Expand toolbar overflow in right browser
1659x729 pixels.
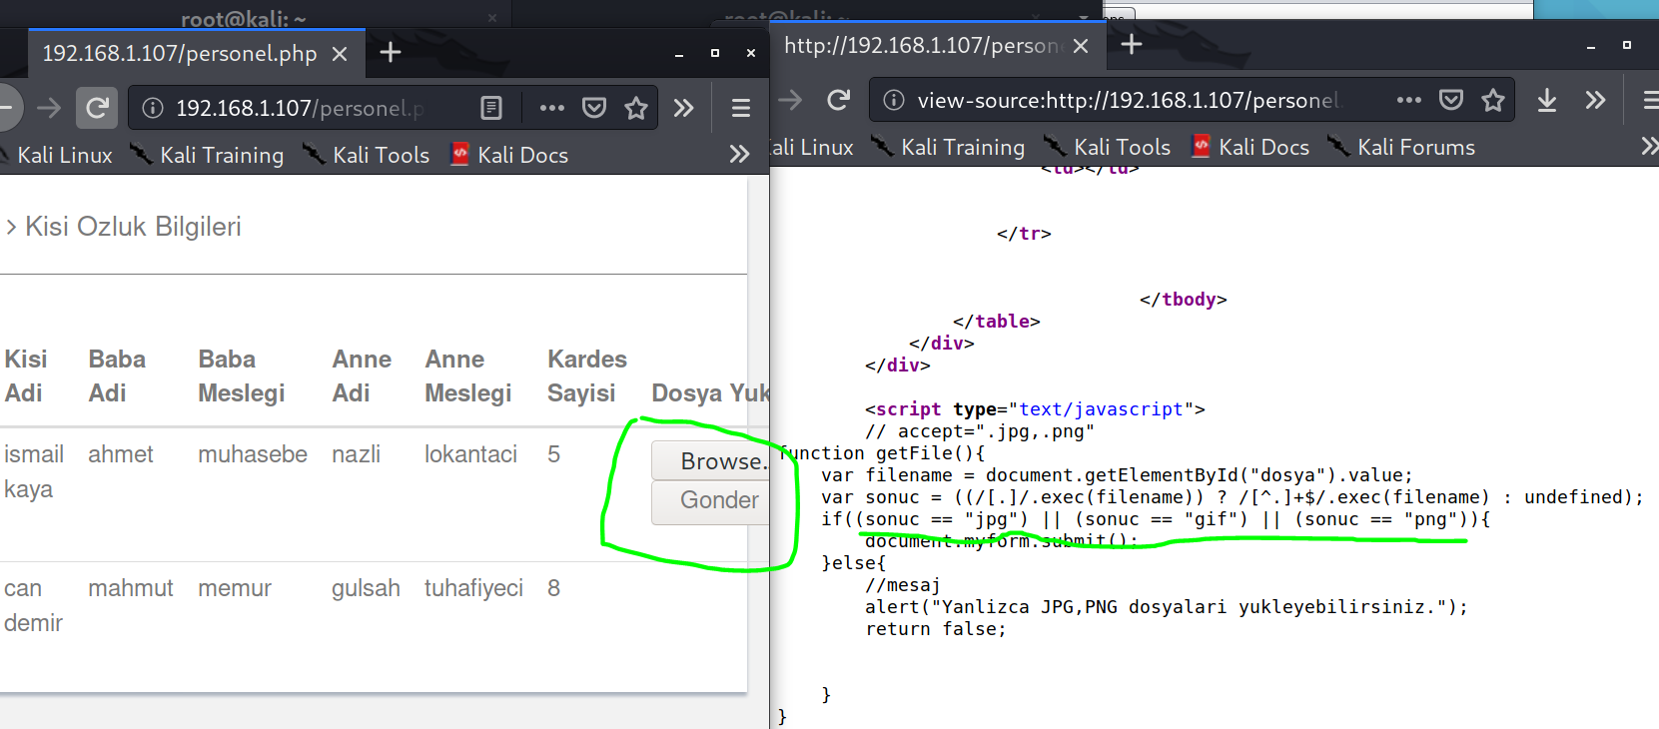(1595, 100)
